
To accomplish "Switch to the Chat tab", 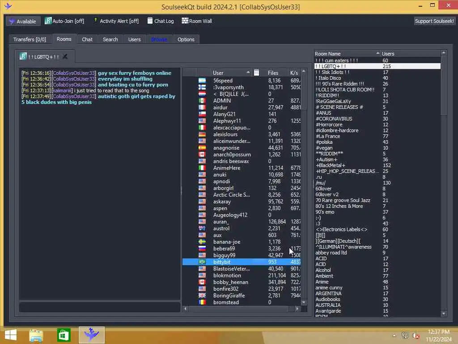I will [87, 39].
